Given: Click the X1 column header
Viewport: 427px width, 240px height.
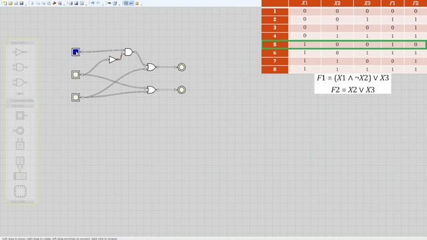Looking at the screenshot, I should click(x=305, y=3).
